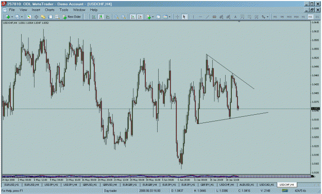
Task: Select the Horizontal Line drawing tool
Action: 200,17
